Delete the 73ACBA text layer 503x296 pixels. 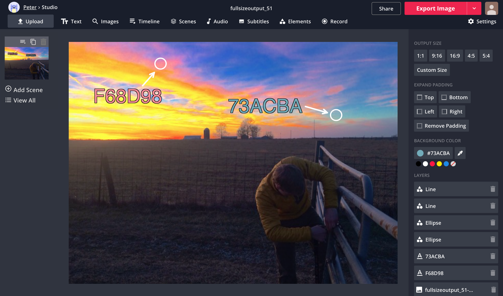click(x=493, y=256)
